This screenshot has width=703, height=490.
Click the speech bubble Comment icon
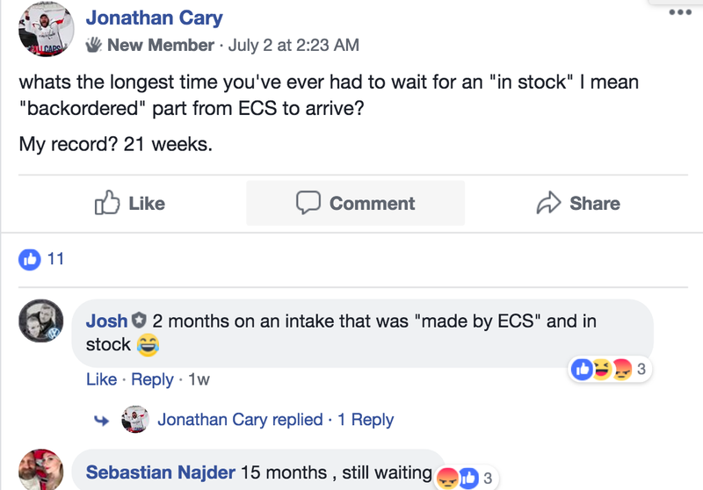coord(308,203)
